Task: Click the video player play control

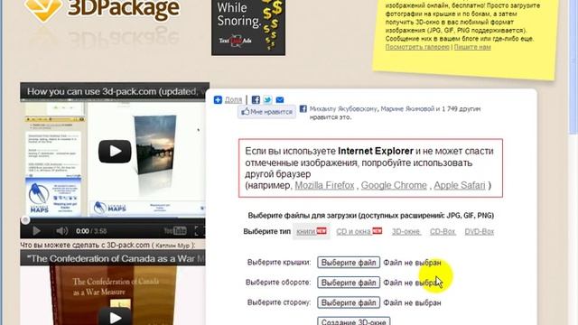Action: [x=36, y=231]
